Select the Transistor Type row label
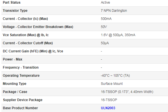Image resolution: width=168 pixels, height=112 pixels. [15, 11]
